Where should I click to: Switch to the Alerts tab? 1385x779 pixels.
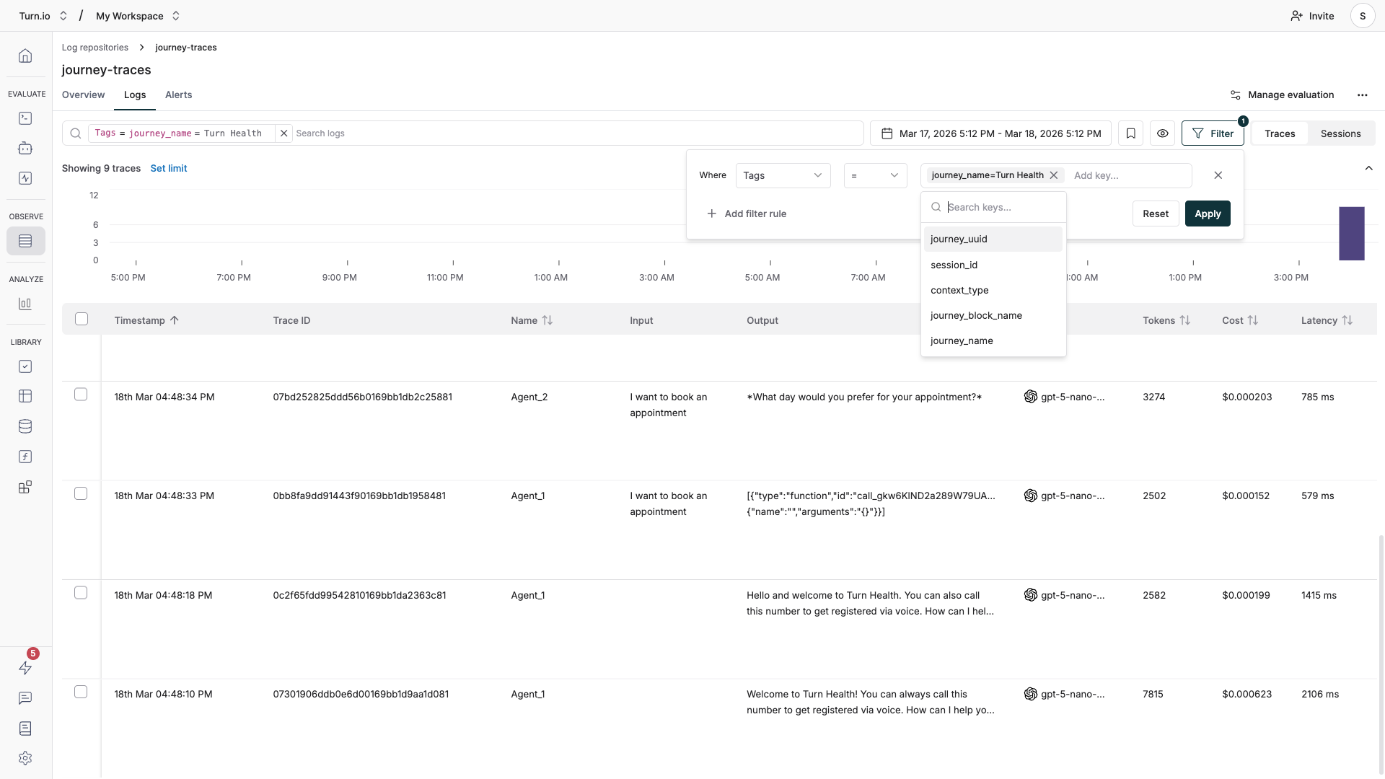(178, 95)
